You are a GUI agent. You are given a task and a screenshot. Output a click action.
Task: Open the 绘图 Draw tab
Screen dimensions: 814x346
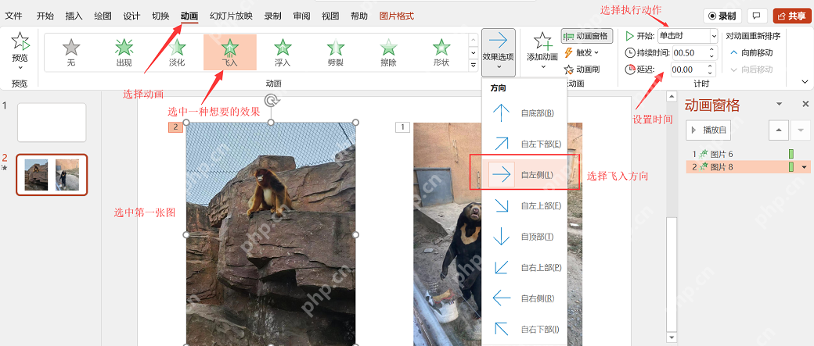click(103, 16)
